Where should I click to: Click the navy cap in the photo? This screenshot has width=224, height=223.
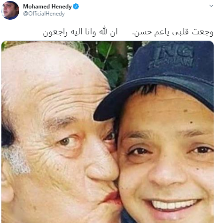(x=158, y=77)
